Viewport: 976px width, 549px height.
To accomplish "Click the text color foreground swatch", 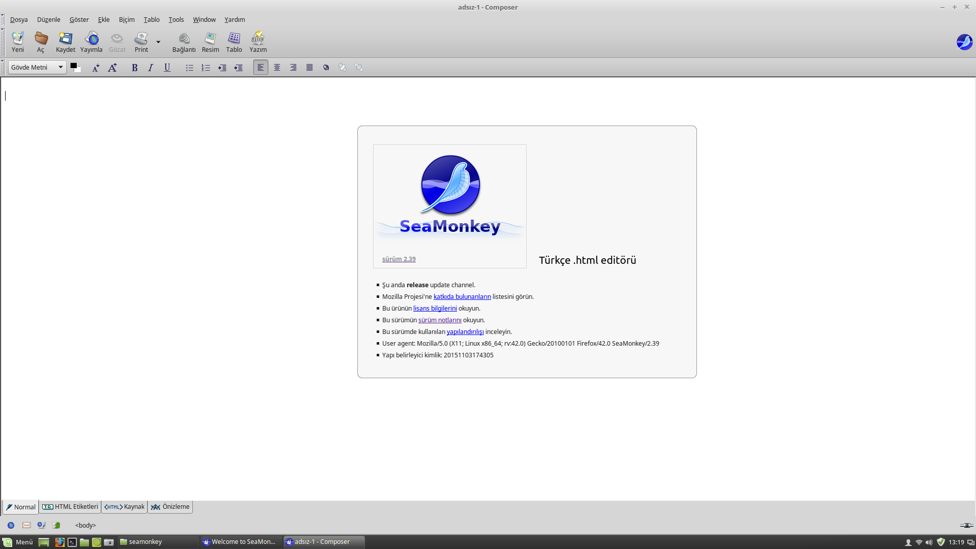I will [x=73, y=66].
